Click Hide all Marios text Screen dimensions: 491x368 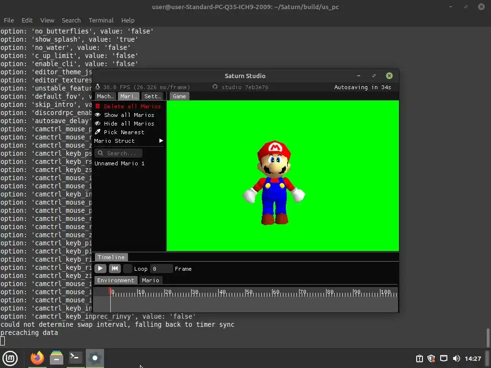[129, 124]
